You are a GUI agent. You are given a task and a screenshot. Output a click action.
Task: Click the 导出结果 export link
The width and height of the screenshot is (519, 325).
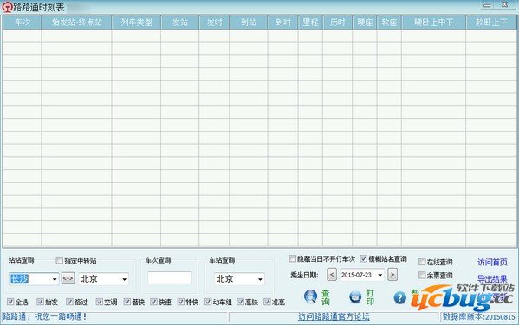point(492,279)
